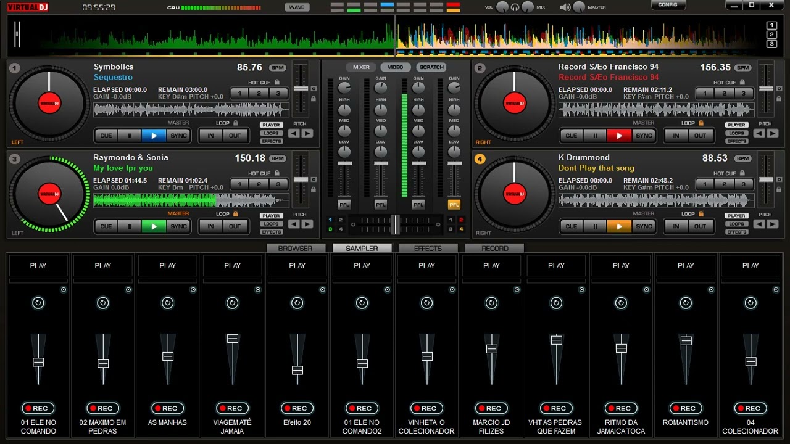
Task: Click options dot for 02 MAXIMO EM PEDRAS
Action: pos(128,289)
